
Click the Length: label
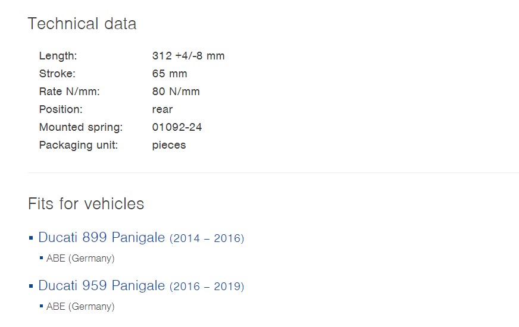[x=58, y=56]
